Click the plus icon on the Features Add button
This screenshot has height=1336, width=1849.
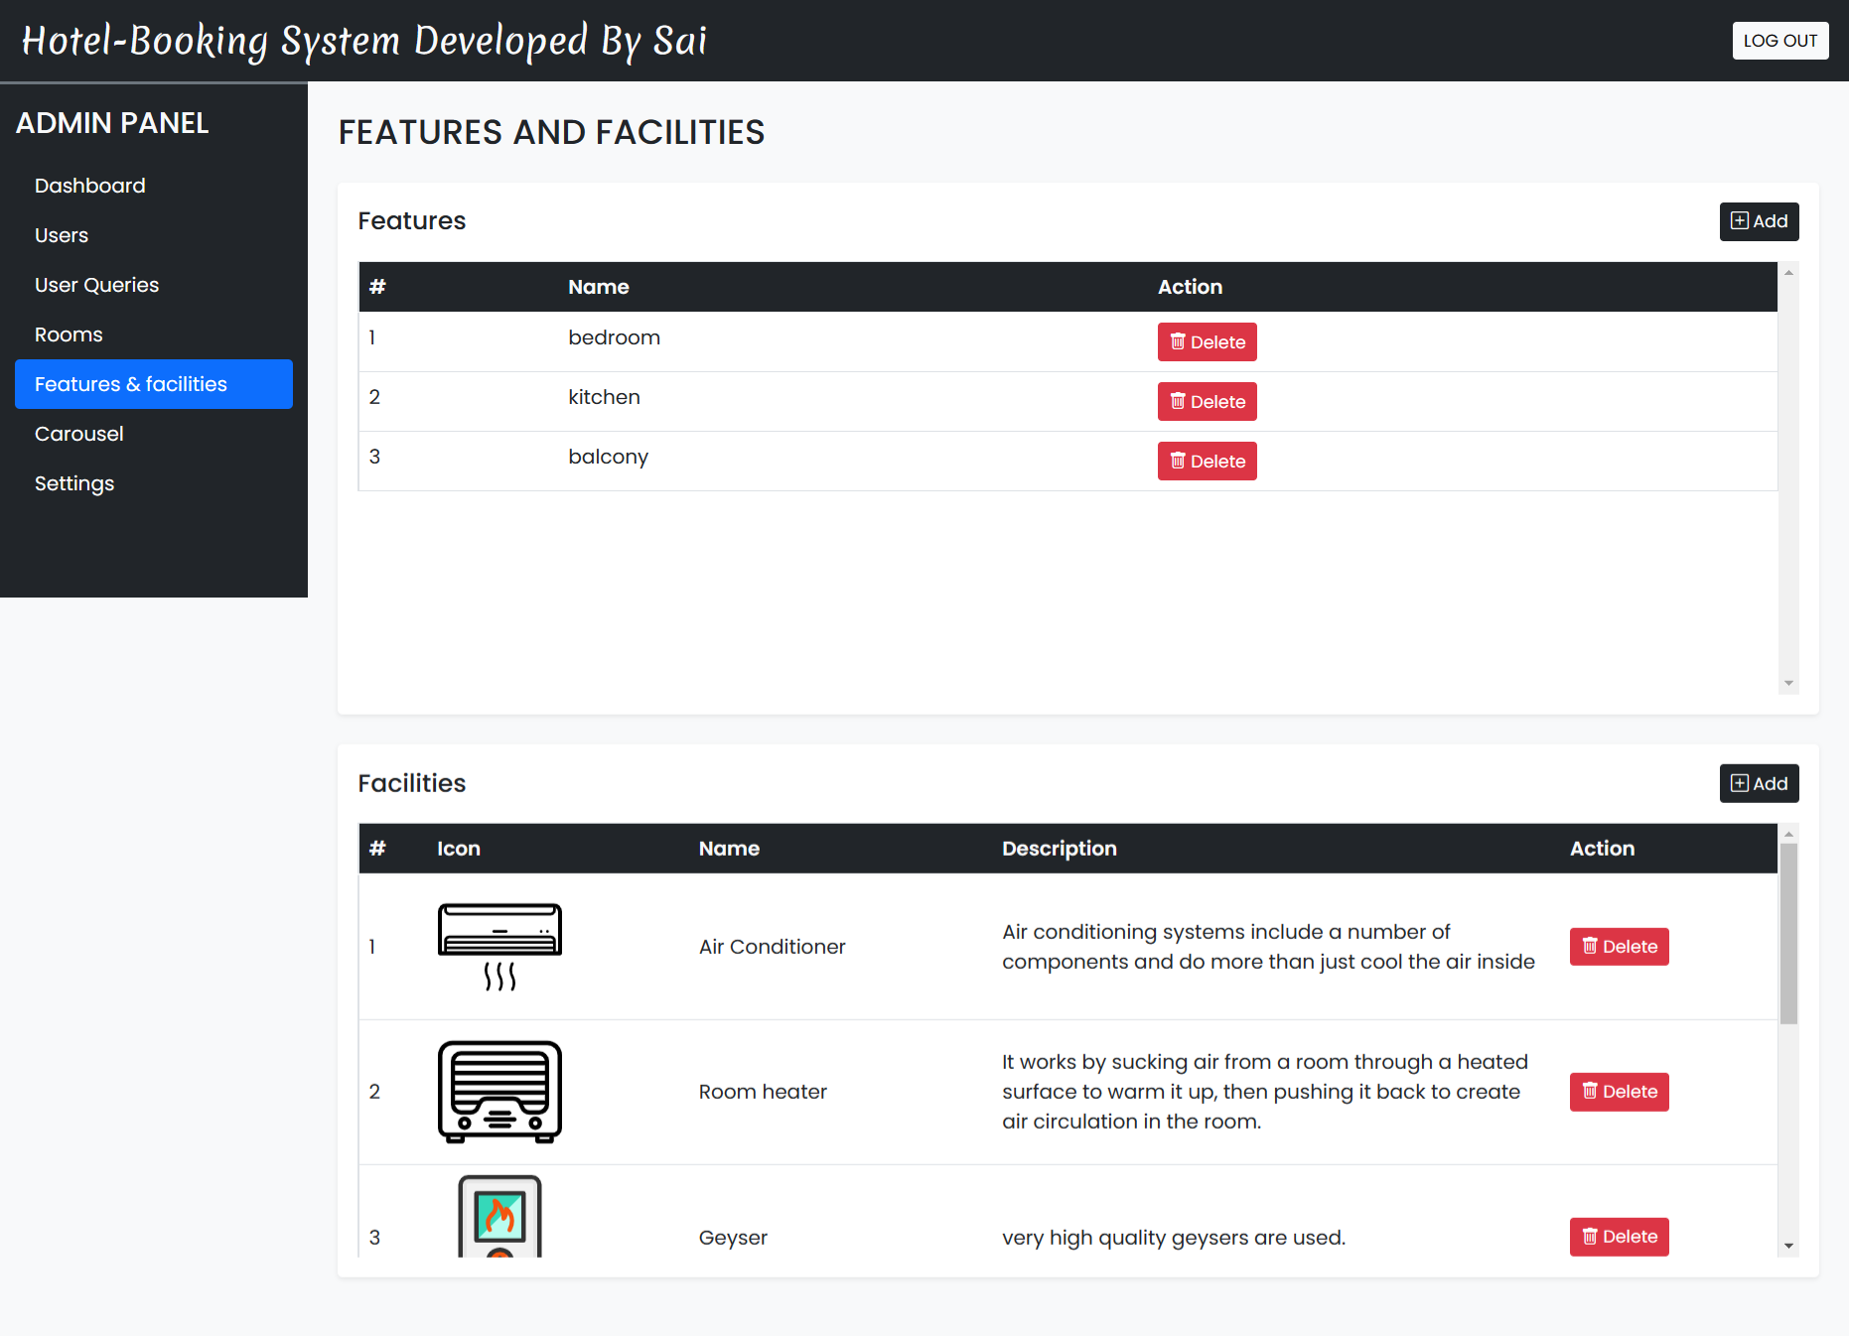(1739, 221)
